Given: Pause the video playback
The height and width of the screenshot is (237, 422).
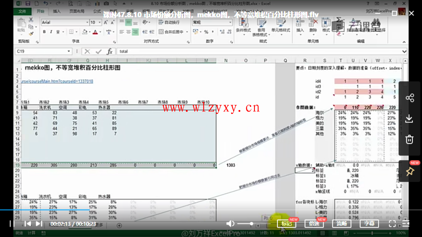Looking at the screenshot, I should pyautogui.click(x=12, y=224).
